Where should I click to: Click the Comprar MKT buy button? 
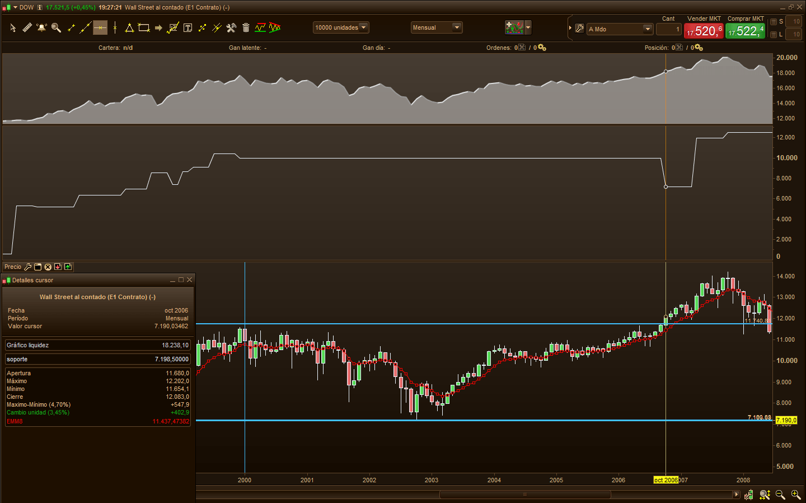(746, 31)
